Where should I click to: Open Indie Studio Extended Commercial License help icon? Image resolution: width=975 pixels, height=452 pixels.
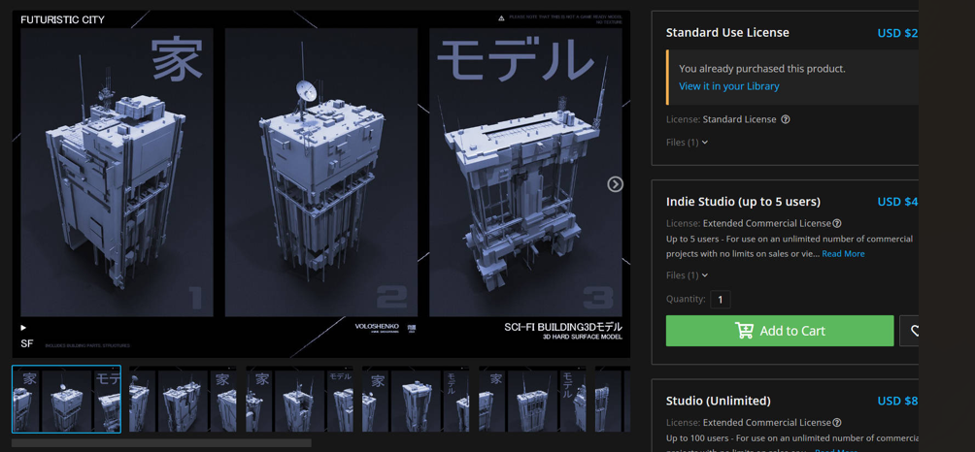point(837,223)
